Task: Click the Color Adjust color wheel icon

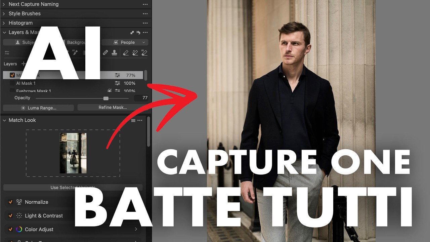Action: pos(19,230)
